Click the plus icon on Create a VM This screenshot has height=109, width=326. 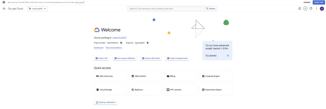pyautogui.click(x=96, y=58)
